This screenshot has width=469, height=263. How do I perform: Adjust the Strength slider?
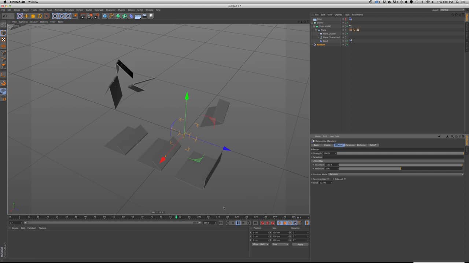click(400, 153)
